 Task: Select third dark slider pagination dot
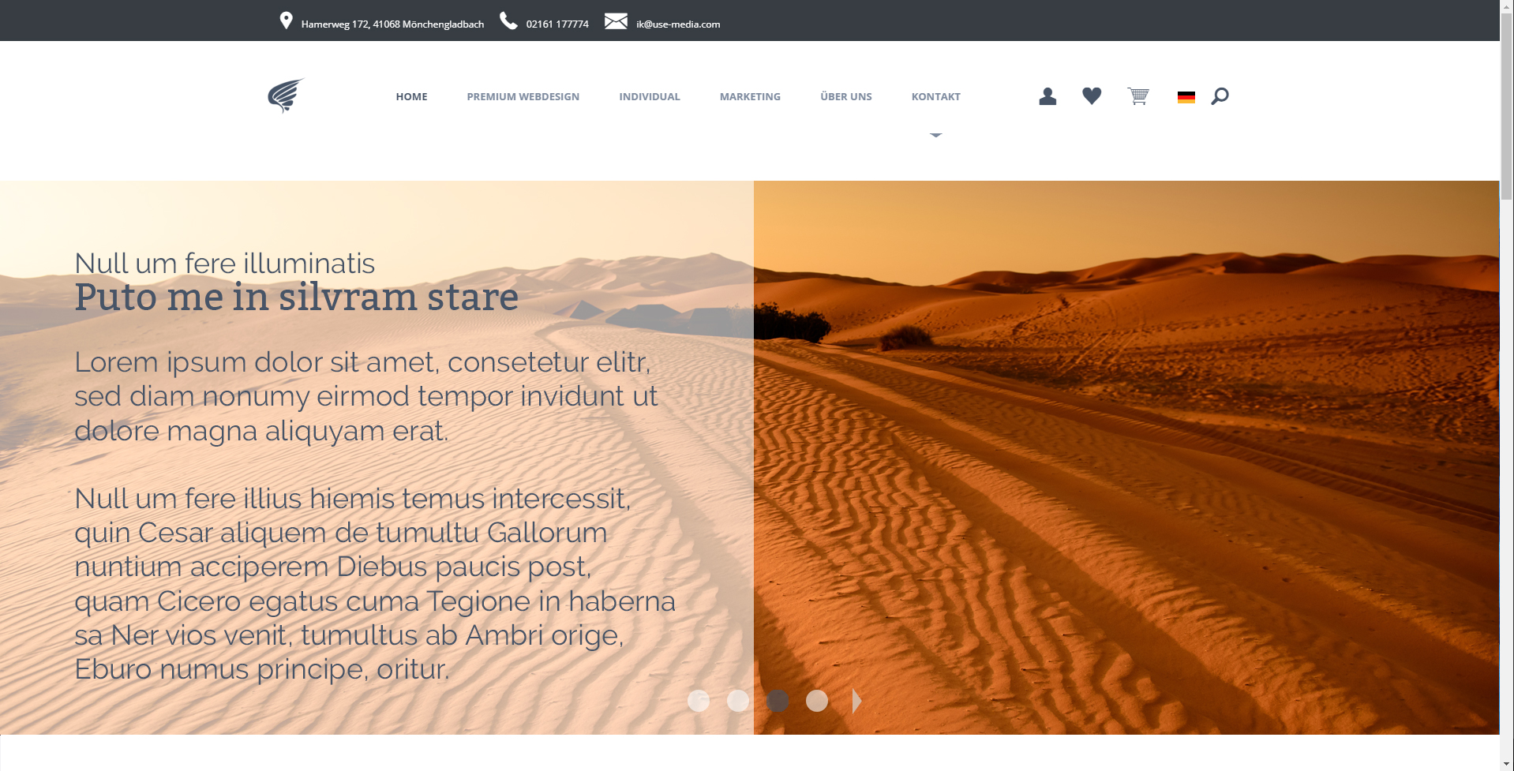(x=778, y=701)
